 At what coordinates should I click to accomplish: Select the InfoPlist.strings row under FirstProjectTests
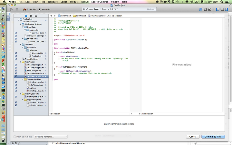click(31, 105)
